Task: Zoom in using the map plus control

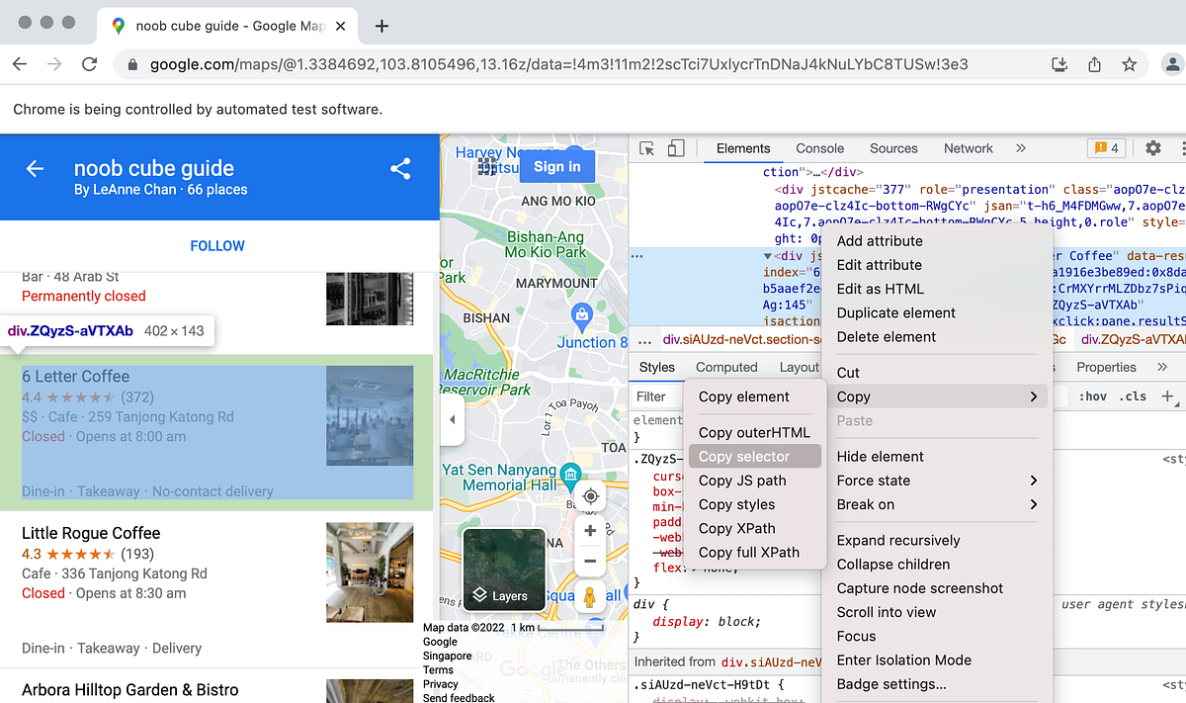Action: click(x=590, y=530)
